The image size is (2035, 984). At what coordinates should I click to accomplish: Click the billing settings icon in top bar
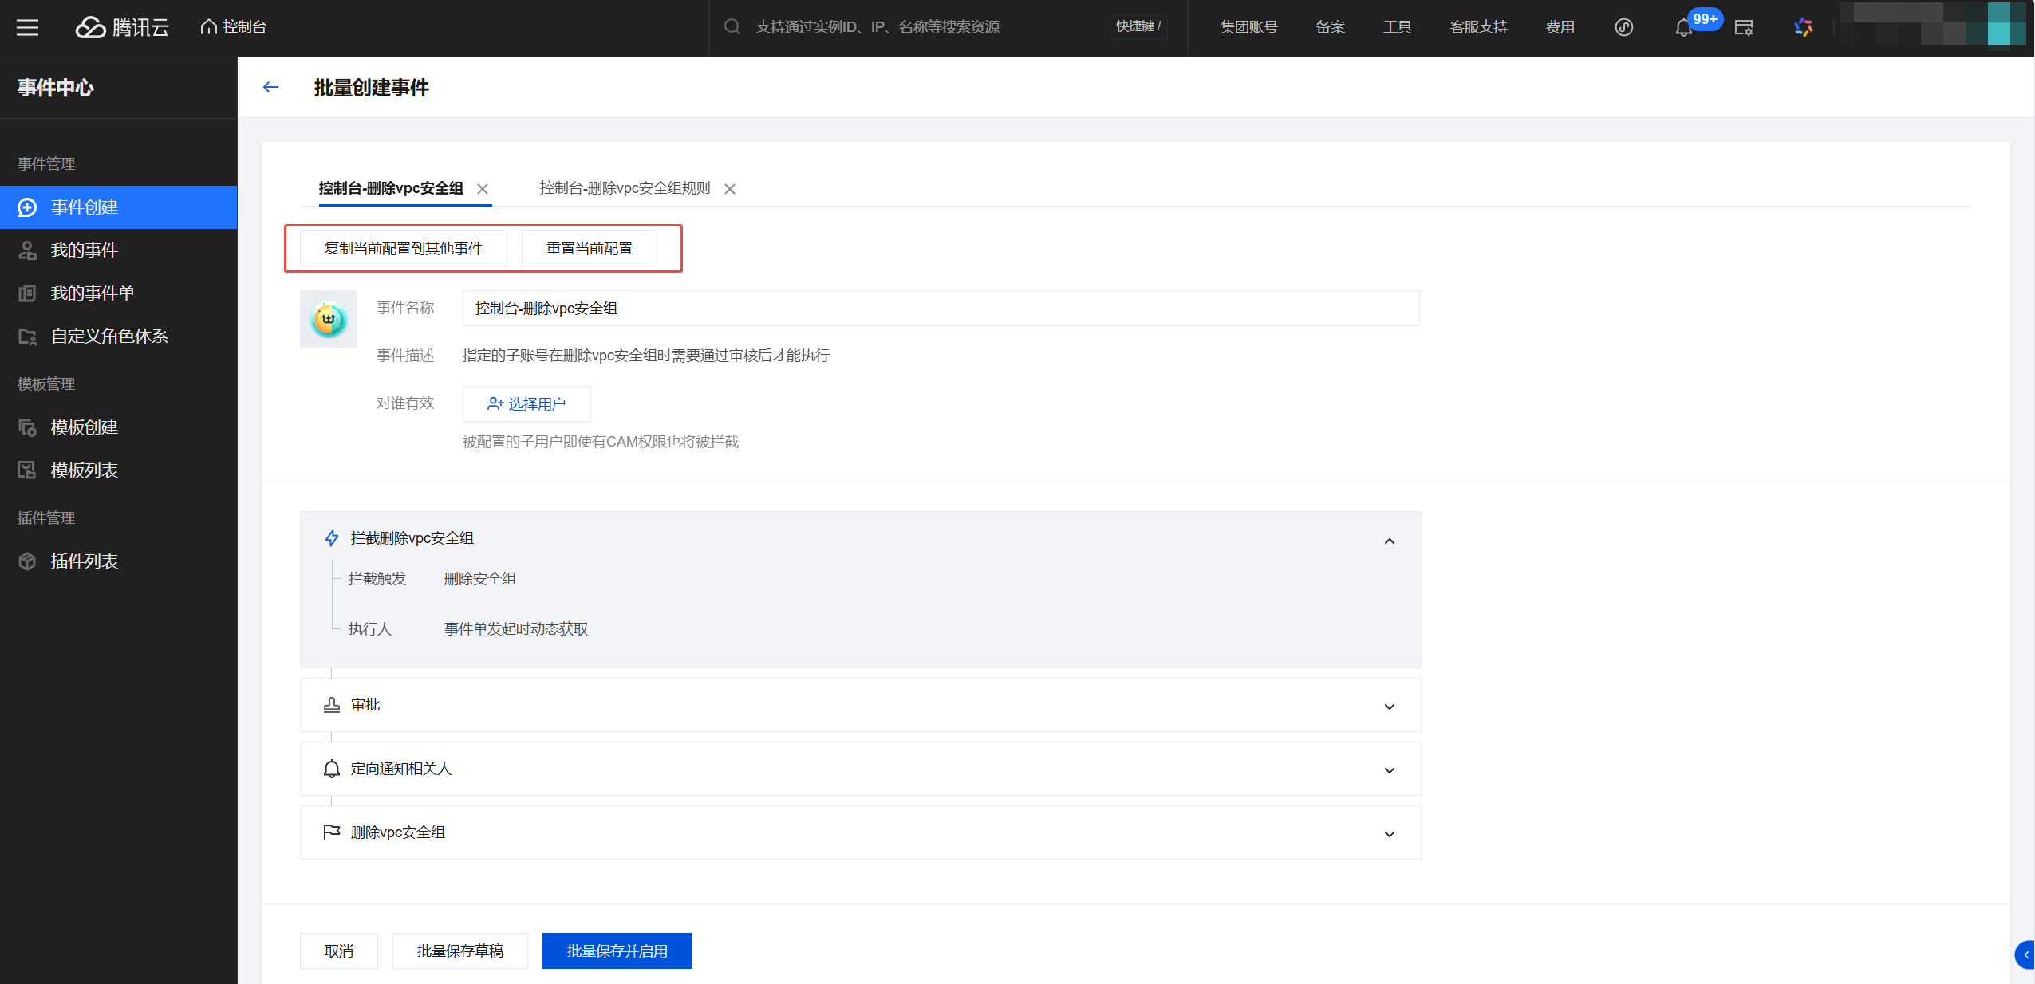[x=1743, y=28]
